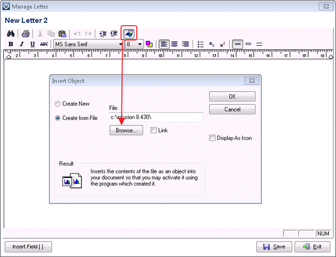Toggle bold formatting
This screenshot has width=336, height=257.
point(11,44)
